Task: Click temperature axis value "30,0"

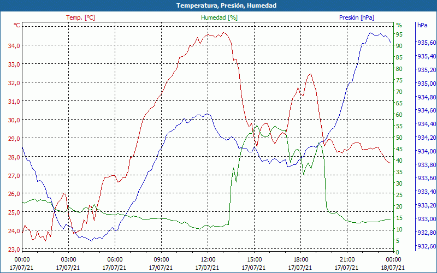Action: [x=14, y=120]
